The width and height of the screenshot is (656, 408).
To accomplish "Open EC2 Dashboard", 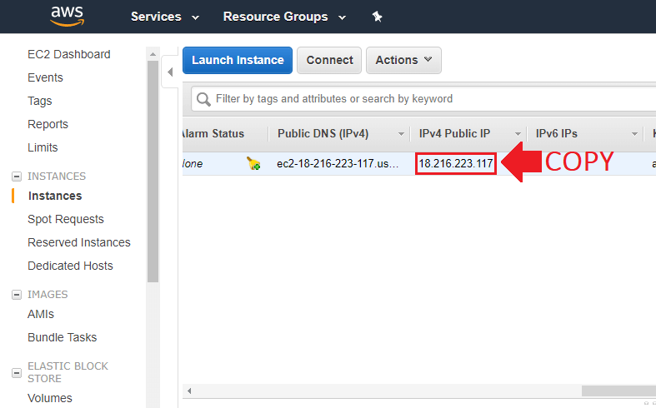I will (69, 54).
